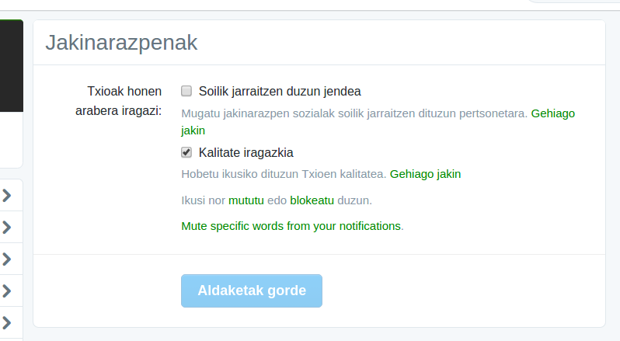Click the "Mugatu jakinarazpen sozialak" description text
This screenshot has height=341, width=620.
pyautogui.click(x=354, y=113)
